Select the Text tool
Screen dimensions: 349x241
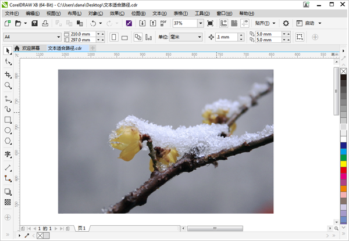[x=8, y=154]
